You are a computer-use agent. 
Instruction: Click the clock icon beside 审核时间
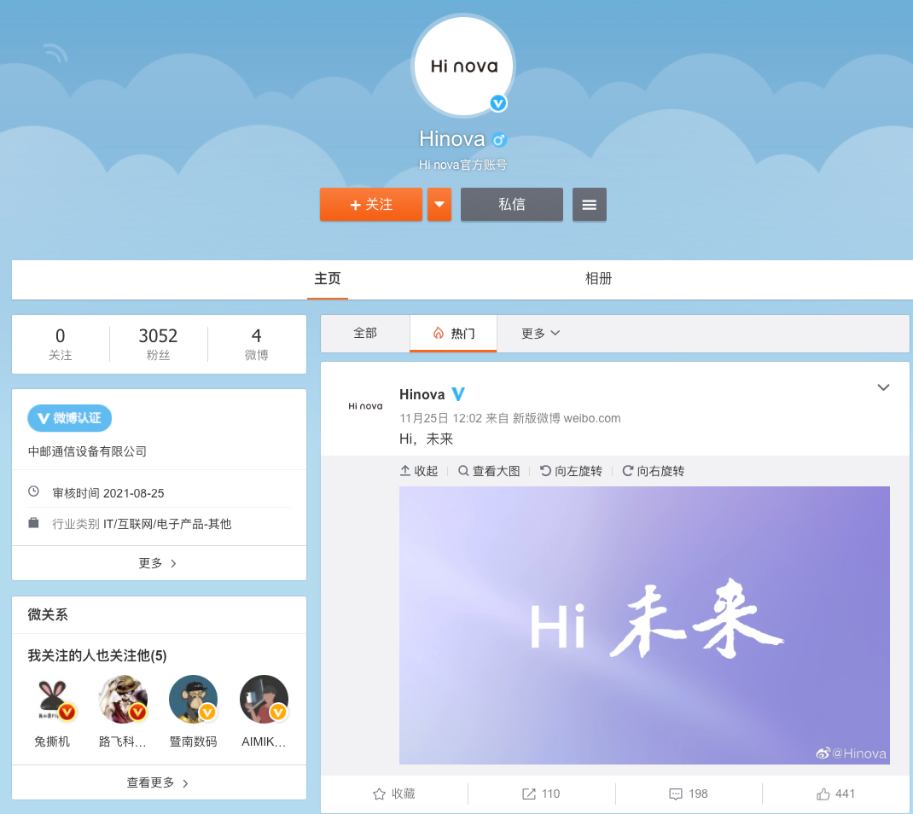click(x=34, y=491)
